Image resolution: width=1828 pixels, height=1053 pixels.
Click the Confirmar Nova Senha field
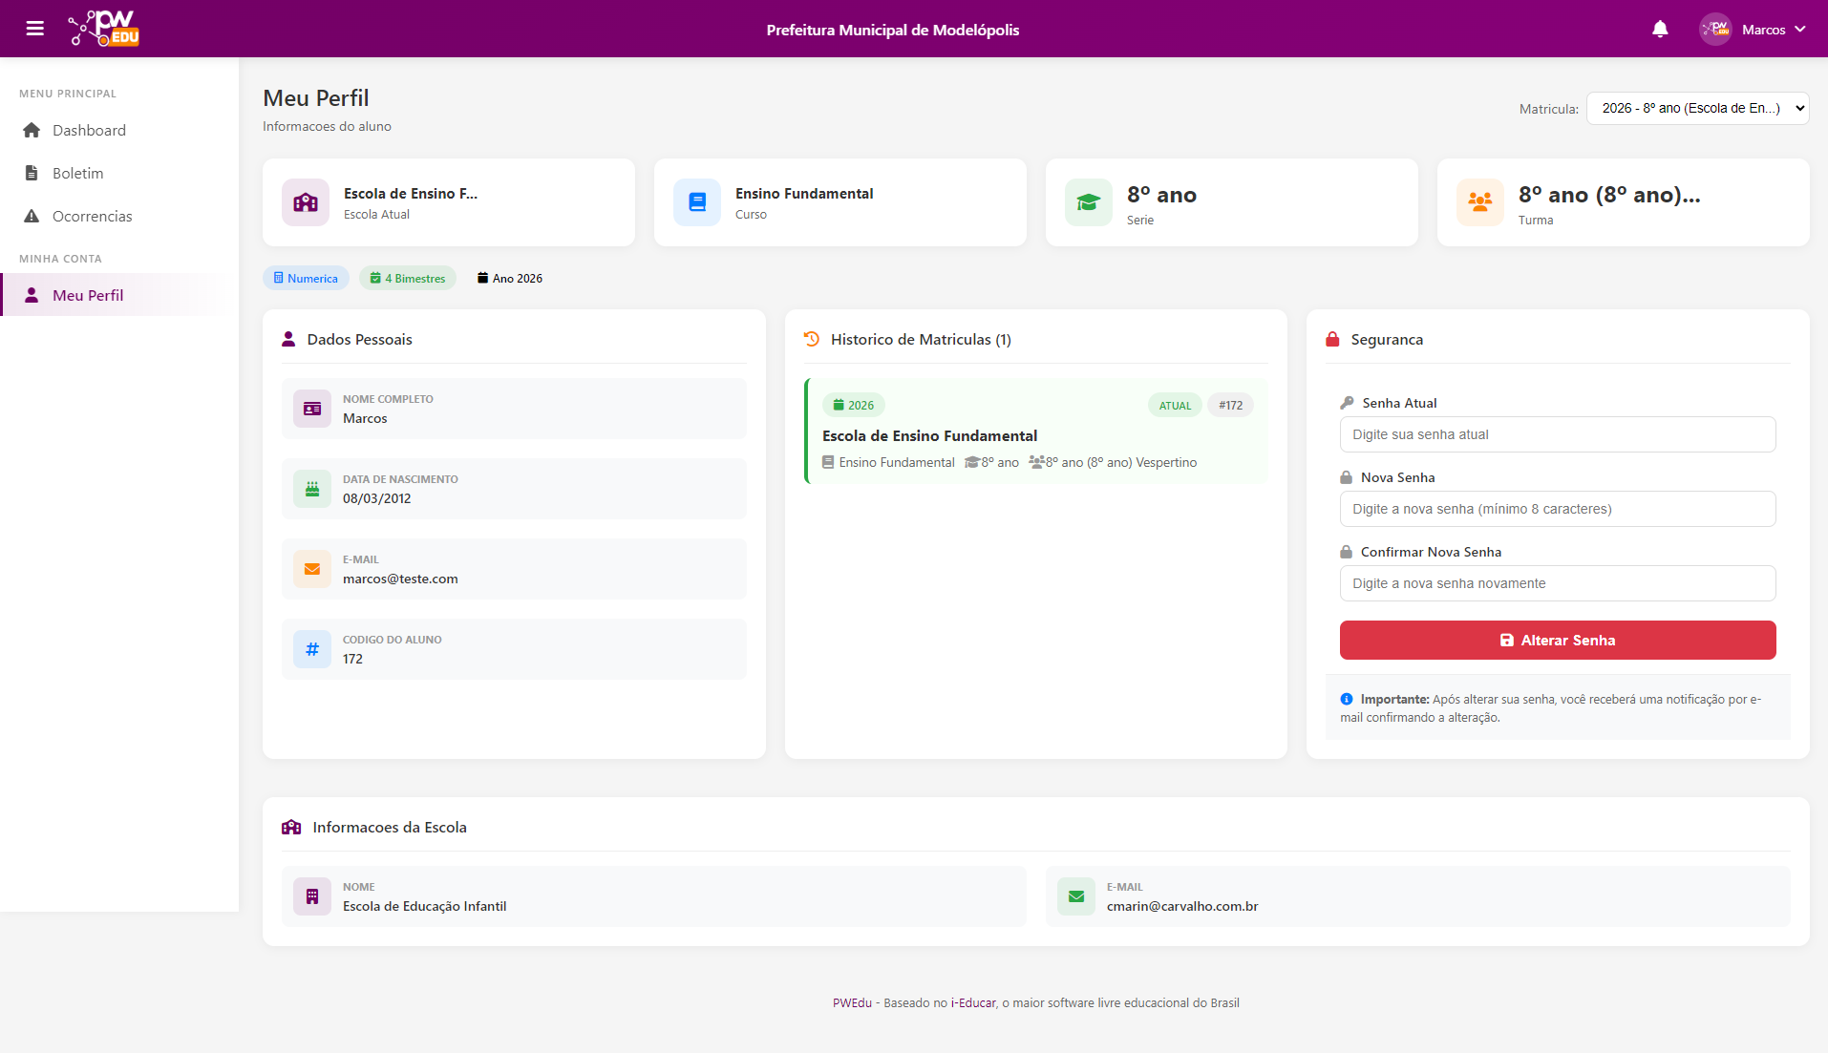coord(1557,584)
